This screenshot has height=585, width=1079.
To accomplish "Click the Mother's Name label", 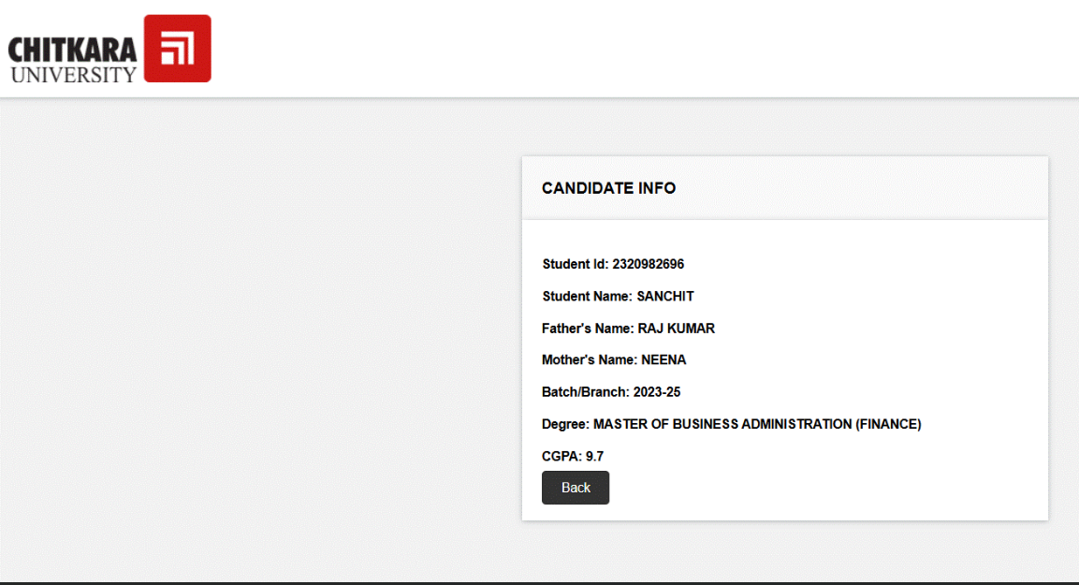I will point(590,360).
